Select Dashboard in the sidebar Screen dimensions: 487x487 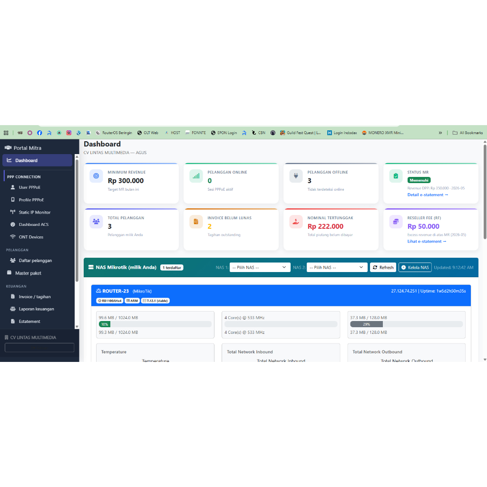click(x=37, y=160)
